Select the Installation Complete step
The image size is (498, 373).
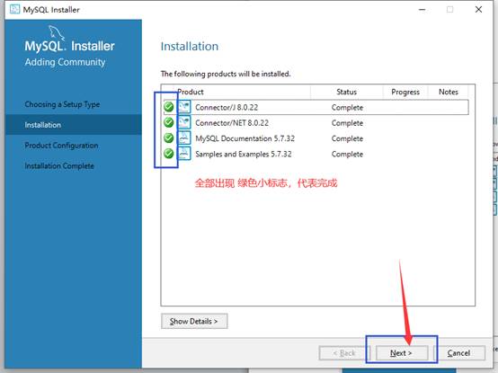(59, 165)
